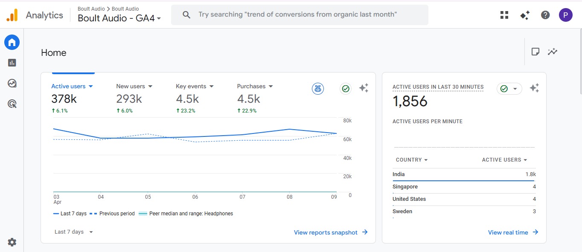Click the Last 7 days legend entry
The image size is (582, 252).
(70, 214)
